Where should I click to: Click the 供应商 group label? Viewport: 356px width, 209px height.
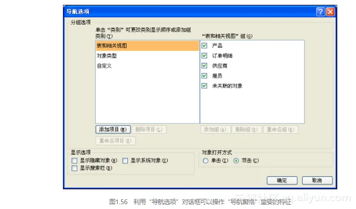tap(220, 66)
